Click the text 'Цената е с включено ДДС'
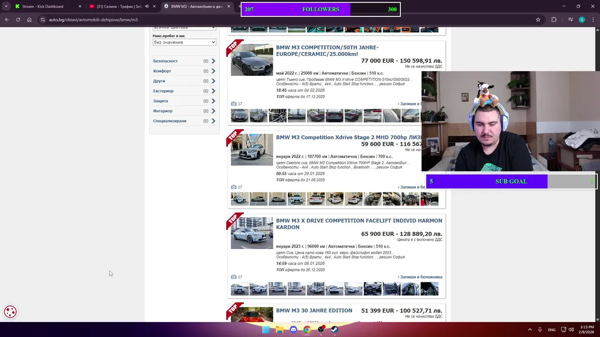Viewport: 600px width, 337px height. click(x=420, y=240)
